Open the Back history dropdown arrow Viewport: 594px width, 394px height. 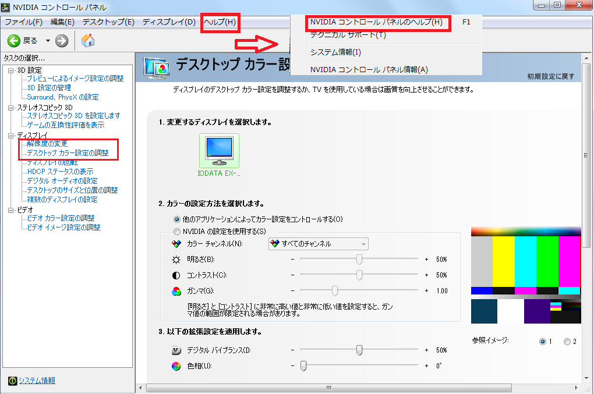[x=48, y=41]
